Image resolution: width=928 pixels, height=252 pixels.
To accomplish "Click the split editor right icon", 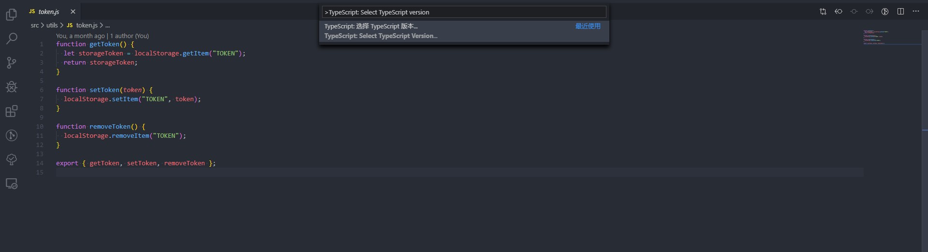I will (x=900, y=12).
